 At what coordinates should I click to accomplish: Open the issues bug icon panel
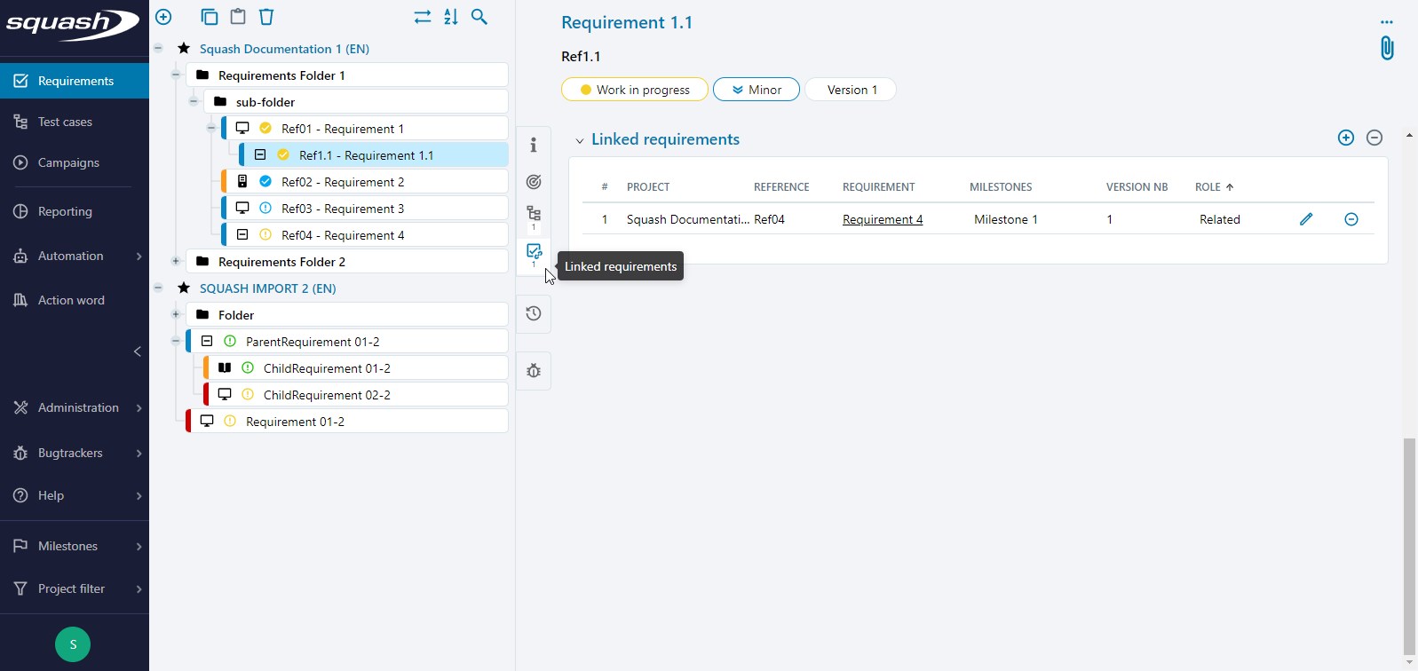[x=534, y=371]
